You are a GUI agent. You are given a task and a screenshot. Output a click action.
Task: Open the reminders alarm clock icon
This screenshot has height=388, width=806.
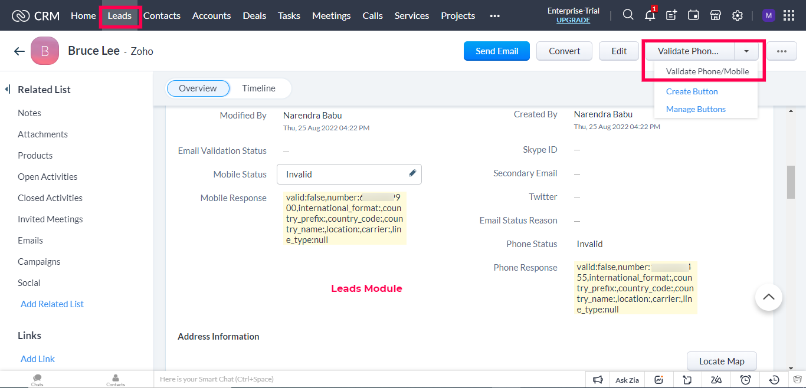tap(746, 380)
